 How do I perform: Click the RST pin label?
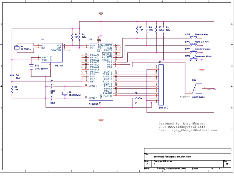[92, 81]
